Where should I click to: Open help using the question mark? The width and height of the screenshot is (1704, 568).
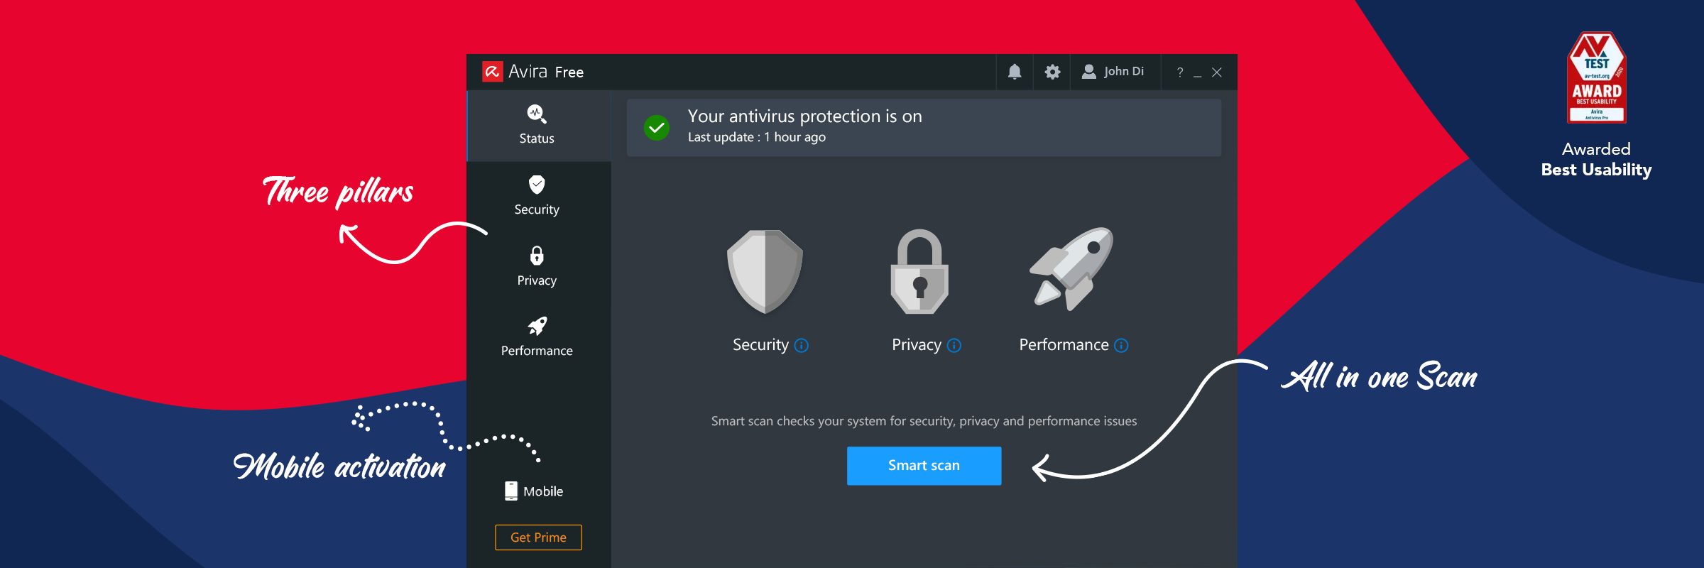click(x=1179, y=72)
